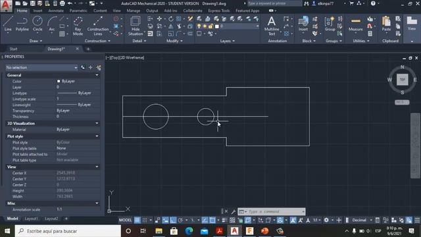The image size is (421, 237).
Task: Click the WCS label under ViewCube
Action: tap(402, 103)
